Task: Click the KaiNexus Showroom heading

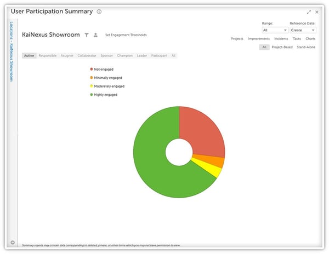Action: (x=51, y=34)
